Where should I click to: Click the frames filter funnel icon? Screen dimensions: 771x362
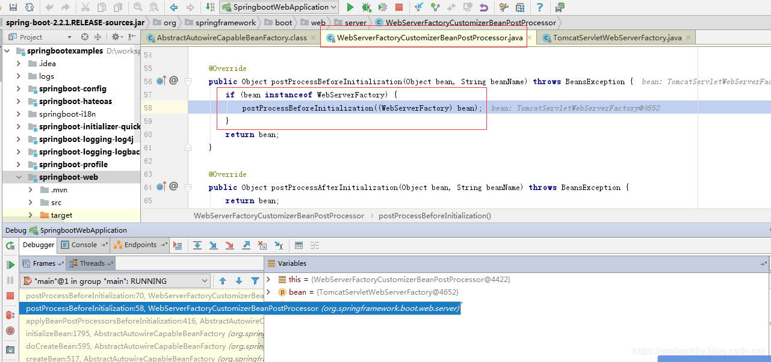pyautogui.click(x=255, y=281)
